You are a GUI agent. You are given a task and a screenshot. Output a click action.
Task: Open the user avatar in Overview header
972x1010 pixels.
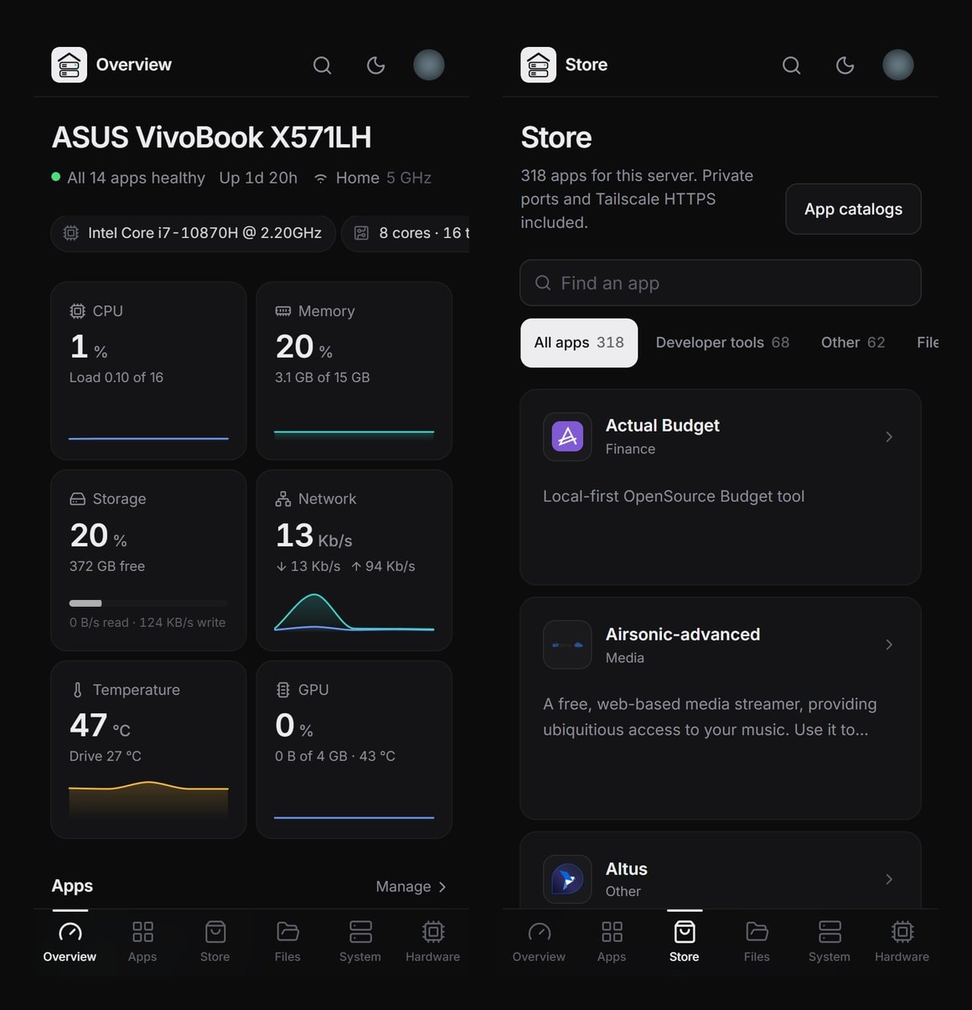(x=429, y=65)
